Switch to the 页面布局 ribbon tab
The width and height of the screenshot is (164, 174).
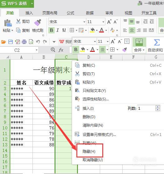(x=50, y=13)
